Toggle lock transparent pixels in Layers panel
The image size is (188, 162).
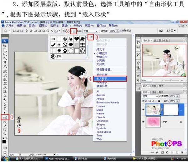[x=150, y=101]
